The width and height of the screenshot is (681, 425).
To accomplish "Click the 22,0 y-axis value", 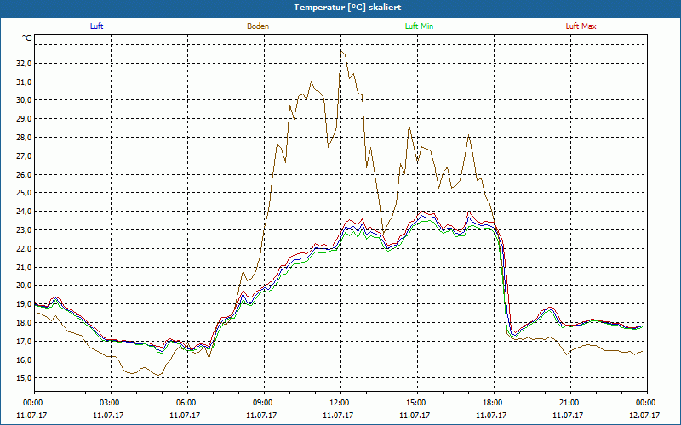I will 24,248.
